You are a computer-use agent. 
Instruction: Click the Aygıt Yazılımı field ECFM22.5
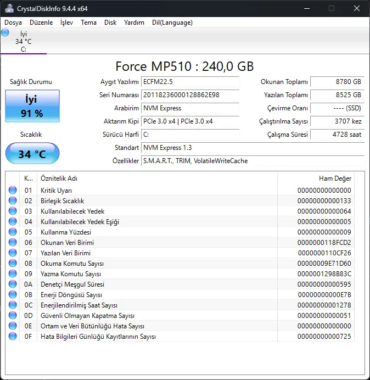[x=190, y=82]
